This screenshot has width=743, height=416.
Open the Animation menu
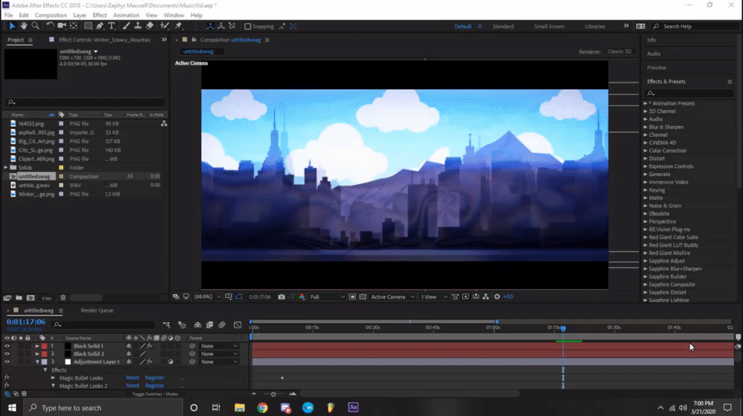click(x=126, y=15)
